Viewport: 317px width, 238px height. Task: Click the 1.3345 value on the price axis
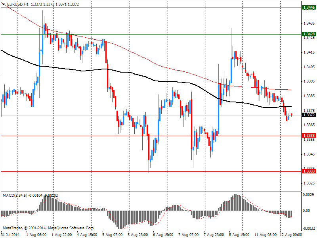pos(309,154)
